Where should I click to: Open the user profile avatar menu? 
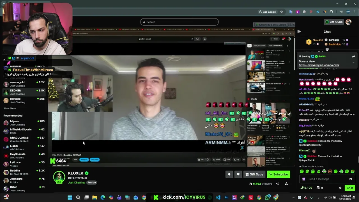pos(348,22)
